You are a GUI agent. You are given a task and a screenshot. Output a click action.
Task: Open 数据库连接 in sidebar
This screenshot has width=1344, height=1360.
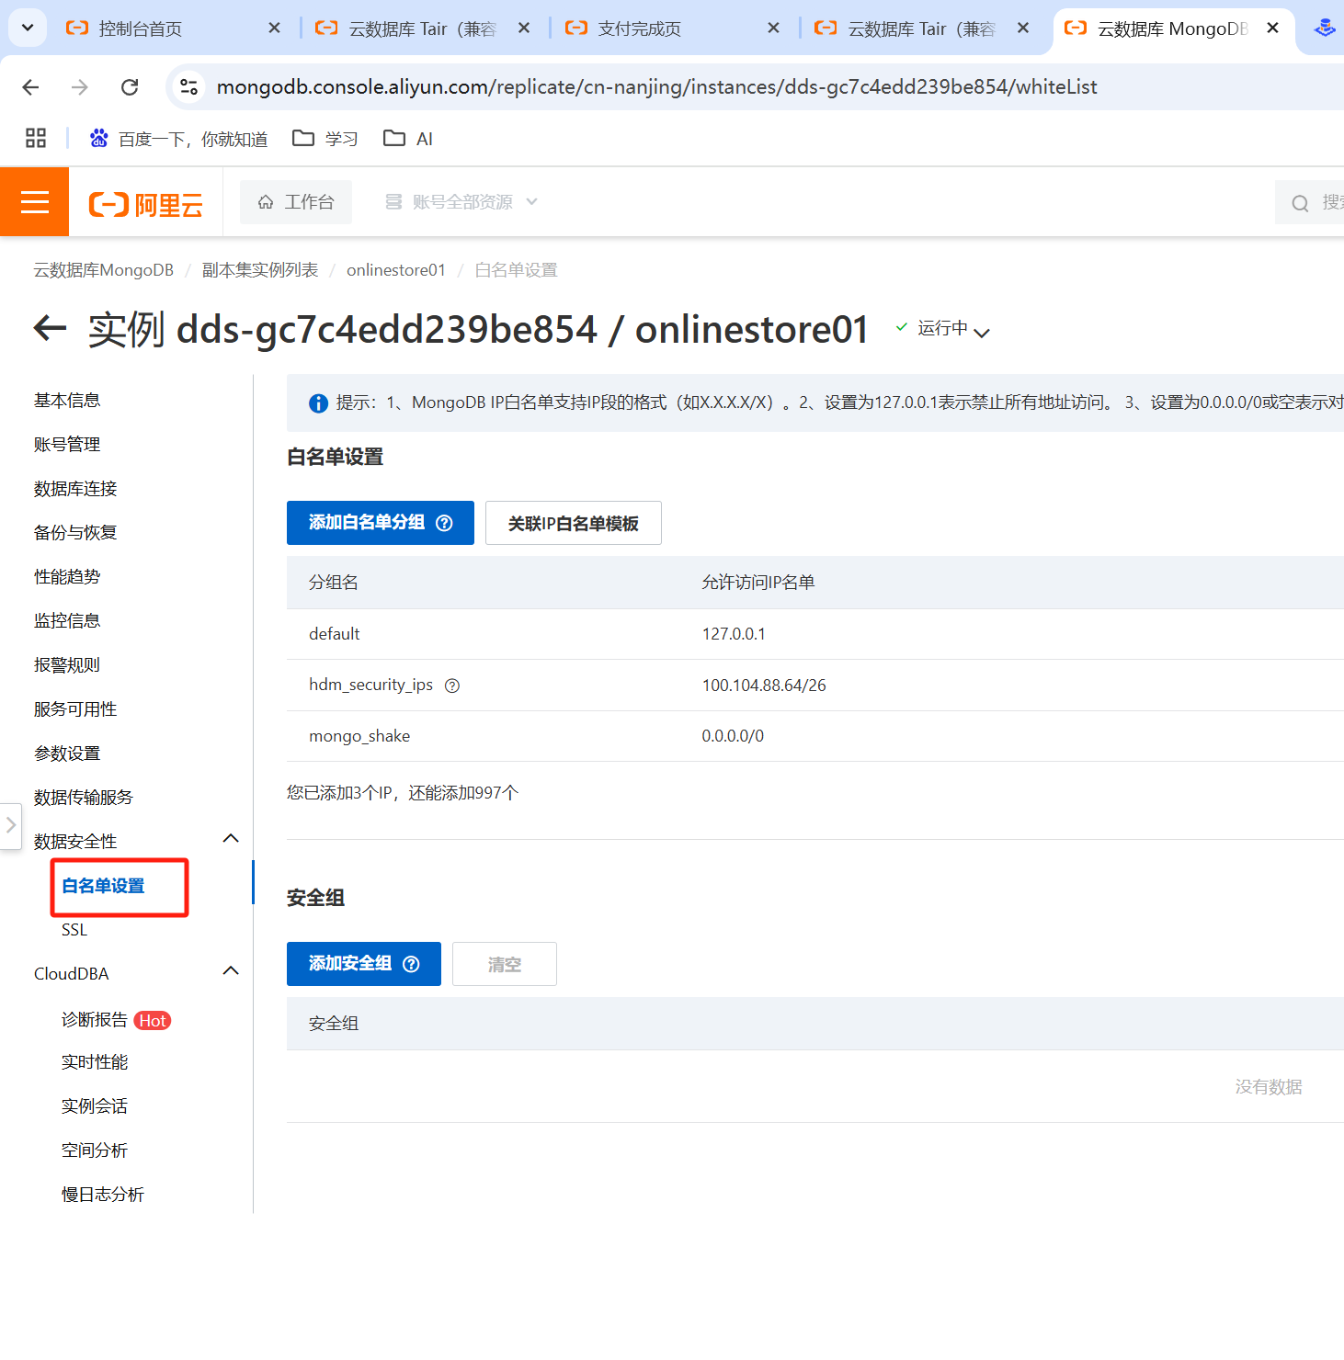(x=75, y=489)
